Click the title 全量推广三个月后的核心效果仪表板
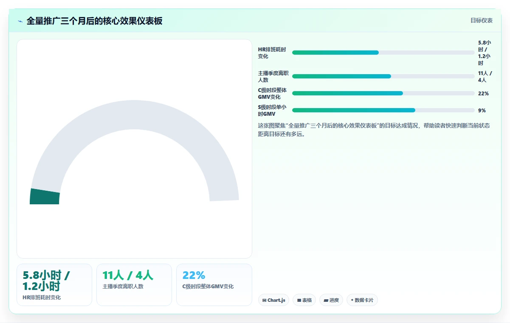Viewport: 510px width, 323px height. (x=94, y=21)
